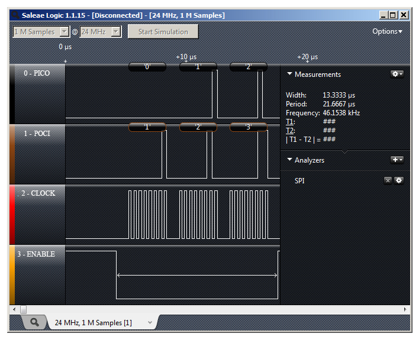Open the Options menu
The width and height of the screenshot is (419, 340).
pos(387,31)
